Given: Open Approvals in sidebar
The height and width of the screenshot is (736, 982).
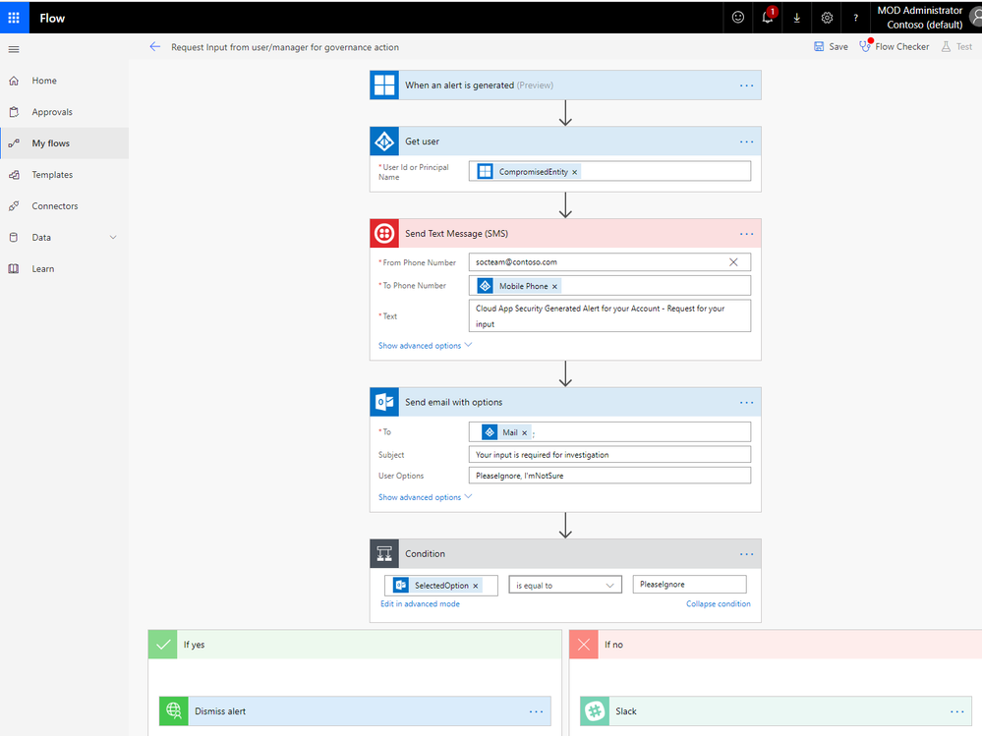Looking at the screenshot, I should pos(65,112).
